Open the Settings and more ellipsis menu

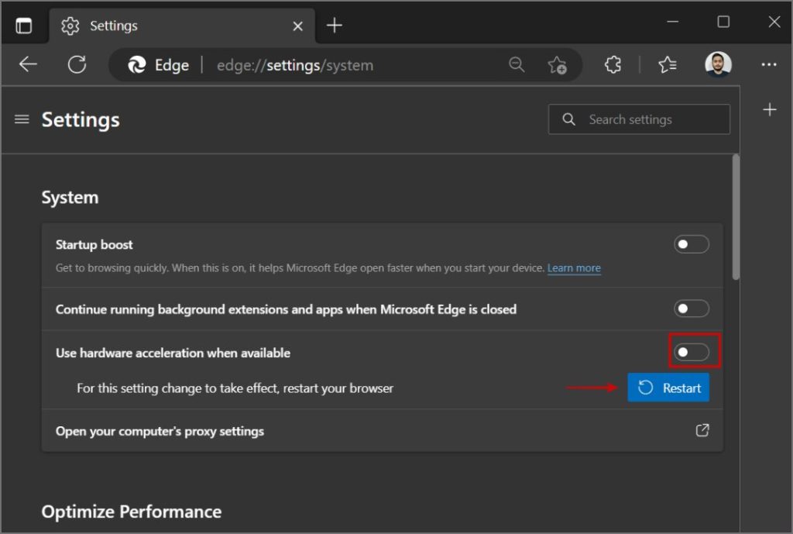[769, 64]
